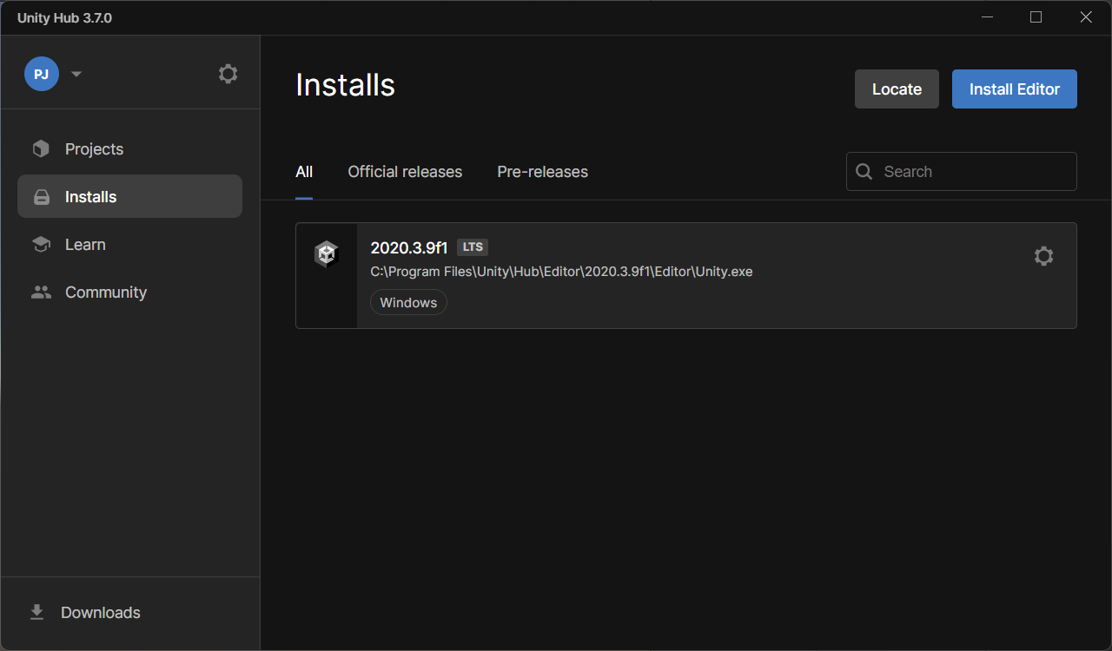Focus the Search installs field
The height and width of the screenshot is (651, 1112).
(962, 172)
